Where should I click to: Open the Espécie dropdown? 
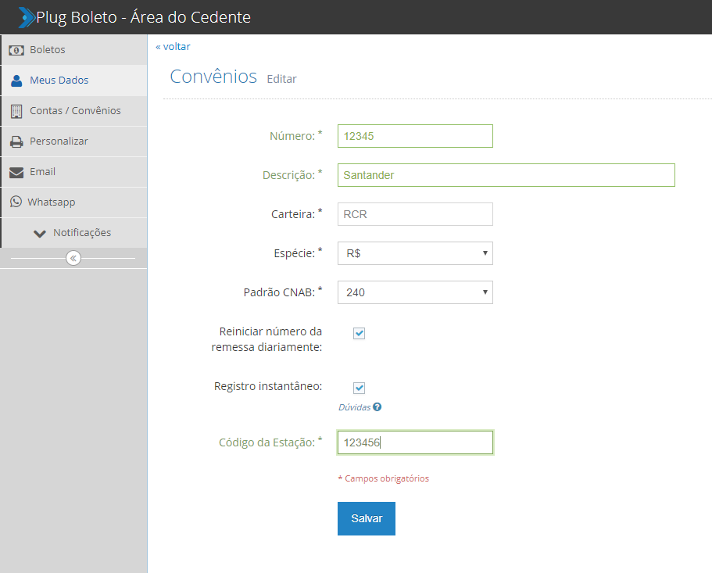tap(415, 253)
